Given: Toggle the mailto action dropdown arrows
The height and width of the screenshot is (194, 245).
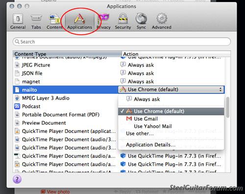Looking at the screenshot, I should pyautogui.click(x=220, y=89).
